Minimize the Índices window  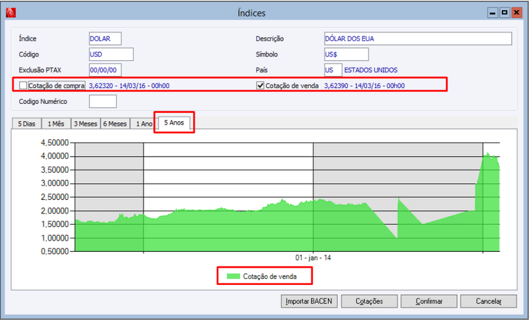[493, 13]
